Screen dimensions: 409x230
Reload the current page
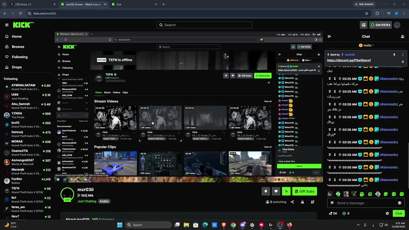point(20,13)
